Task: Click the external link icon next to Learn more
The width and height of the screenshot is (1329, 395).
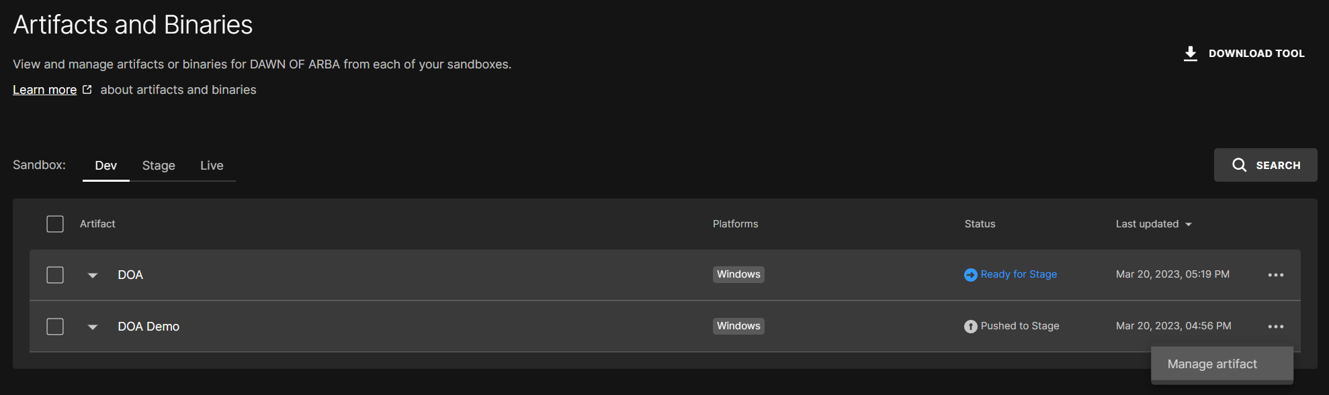Action: 87,88
